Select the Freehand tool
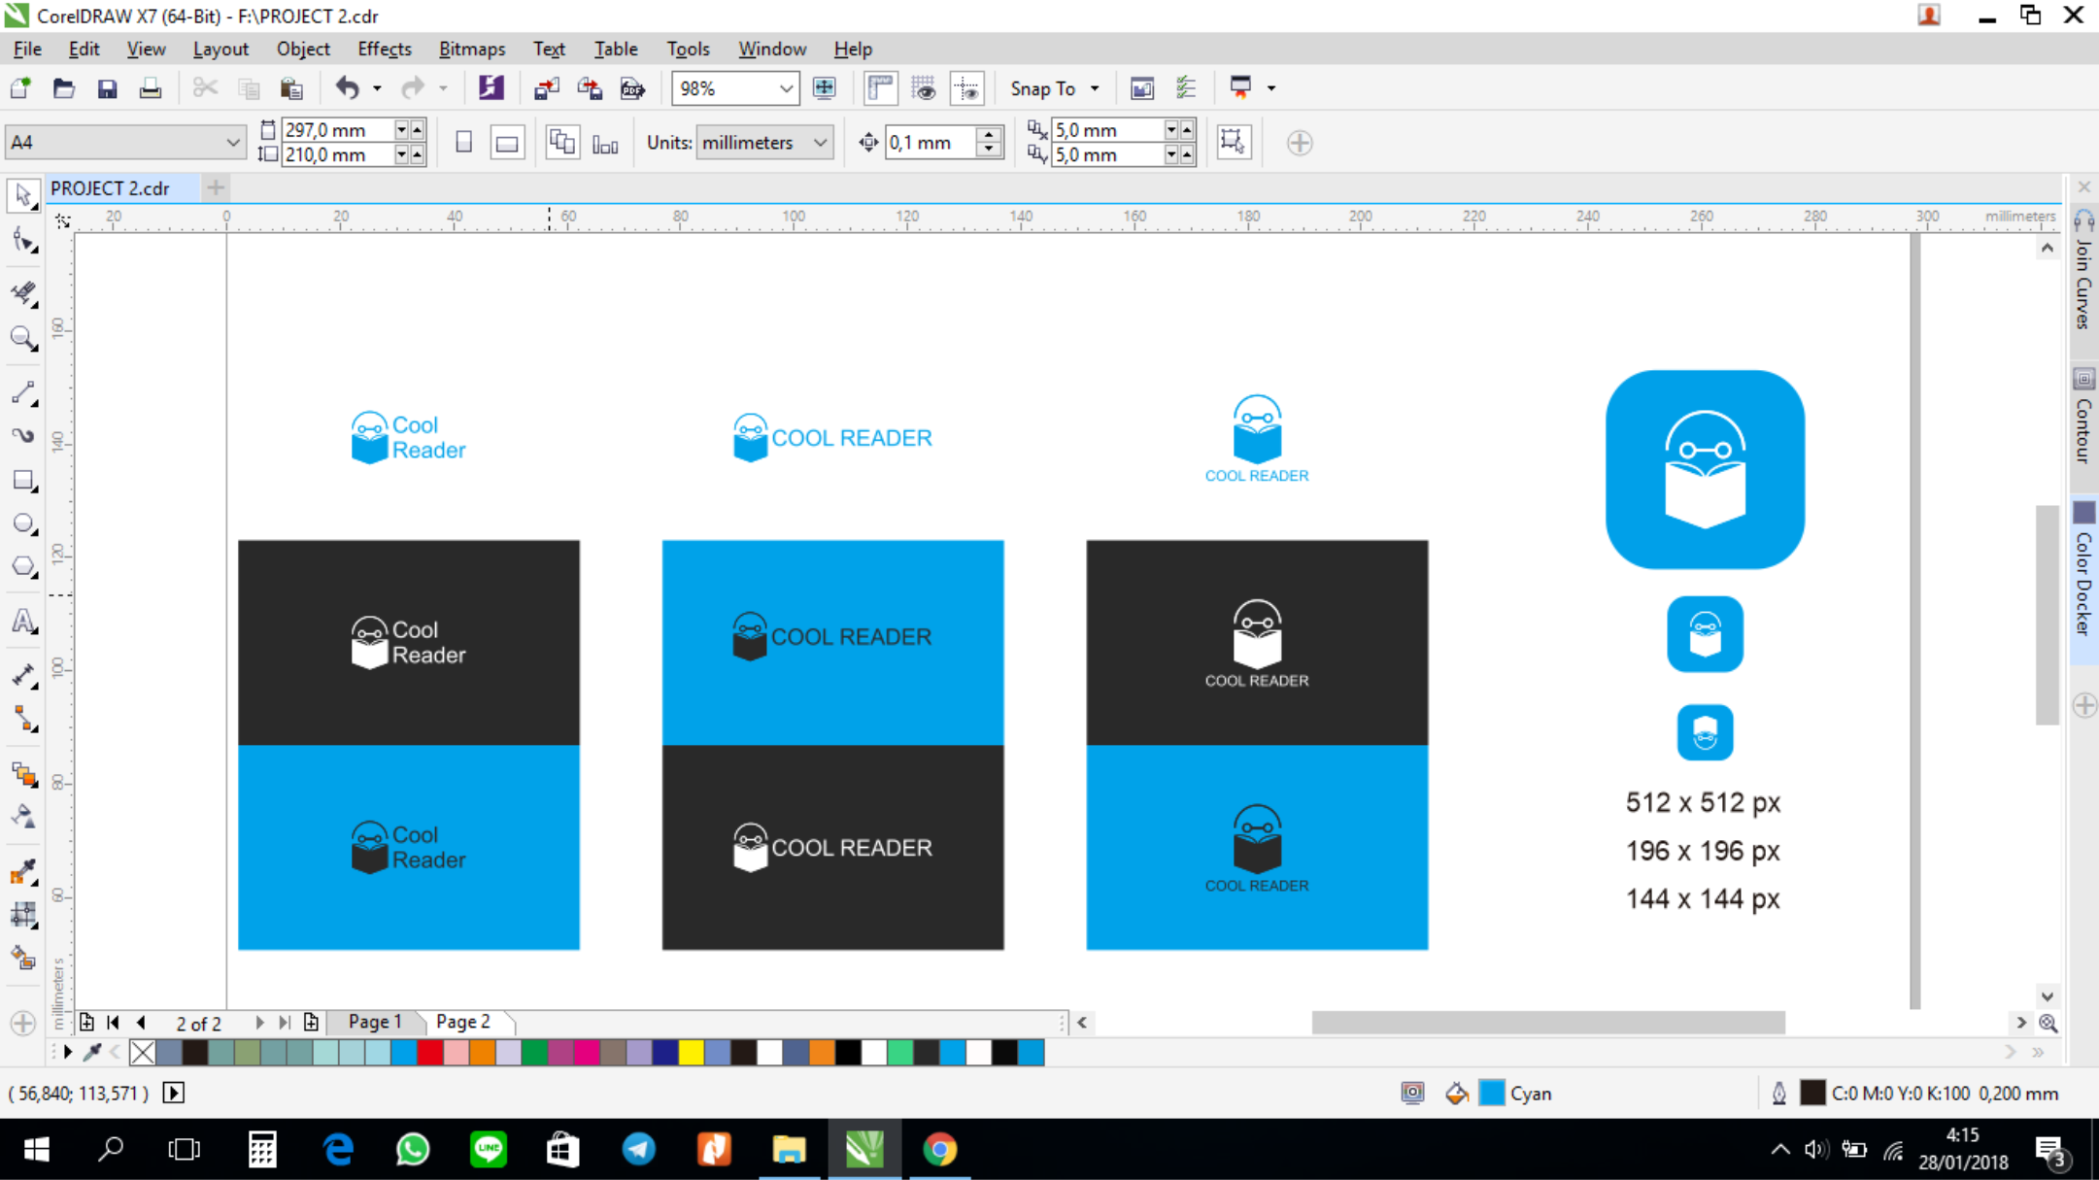Viewport: 2099px width, 1180px height. (22, 391)
